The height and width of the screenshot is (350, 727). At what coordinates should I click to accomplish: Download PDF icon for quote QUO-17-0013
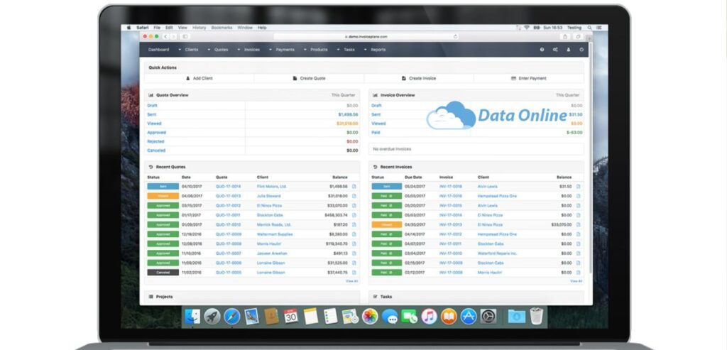point(354,196)
